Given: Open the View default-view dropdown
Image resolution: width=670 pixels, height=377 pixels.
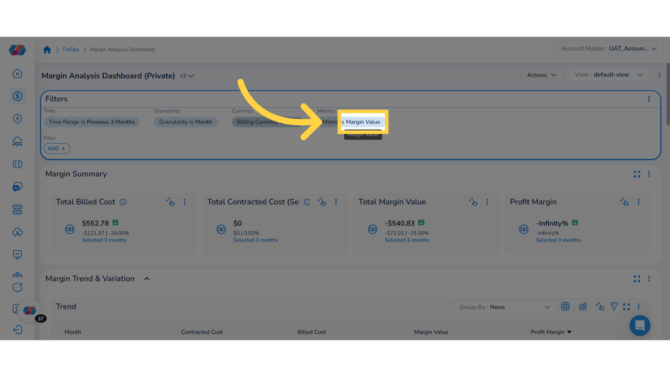Looking at the screenshot, I should tap(609, 75).
